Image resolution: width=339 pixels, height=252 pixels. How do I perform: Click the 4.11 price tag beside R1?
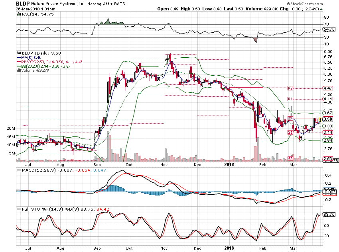(x=328, y=99)
